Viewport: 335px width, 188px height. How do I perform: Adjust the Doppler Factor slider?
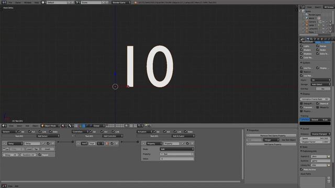(315, 142)
